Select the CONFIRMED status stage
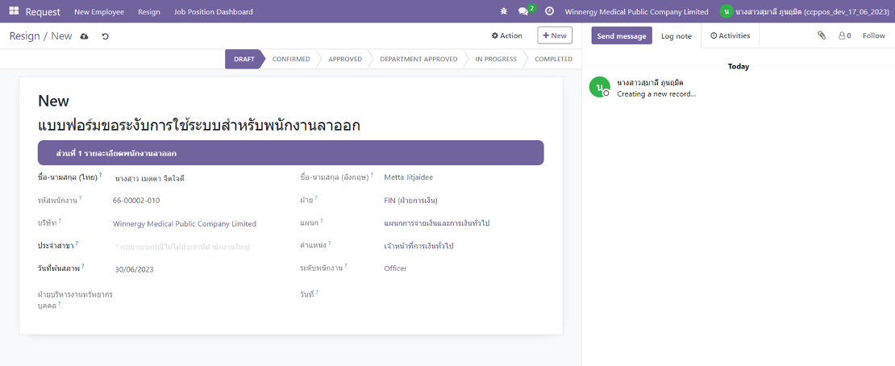 [x=290, y=59]
